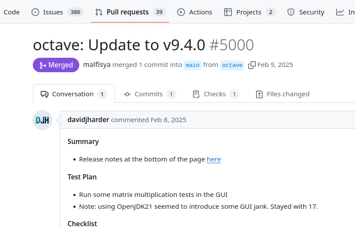
Task: Click the purple Merged status badge
Action: (x=56, y=65)
